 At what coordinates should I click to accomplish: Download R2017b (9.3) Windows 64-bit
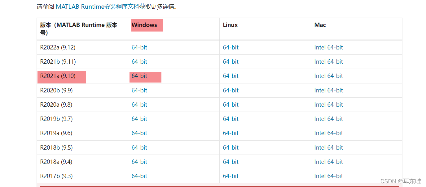139,176
